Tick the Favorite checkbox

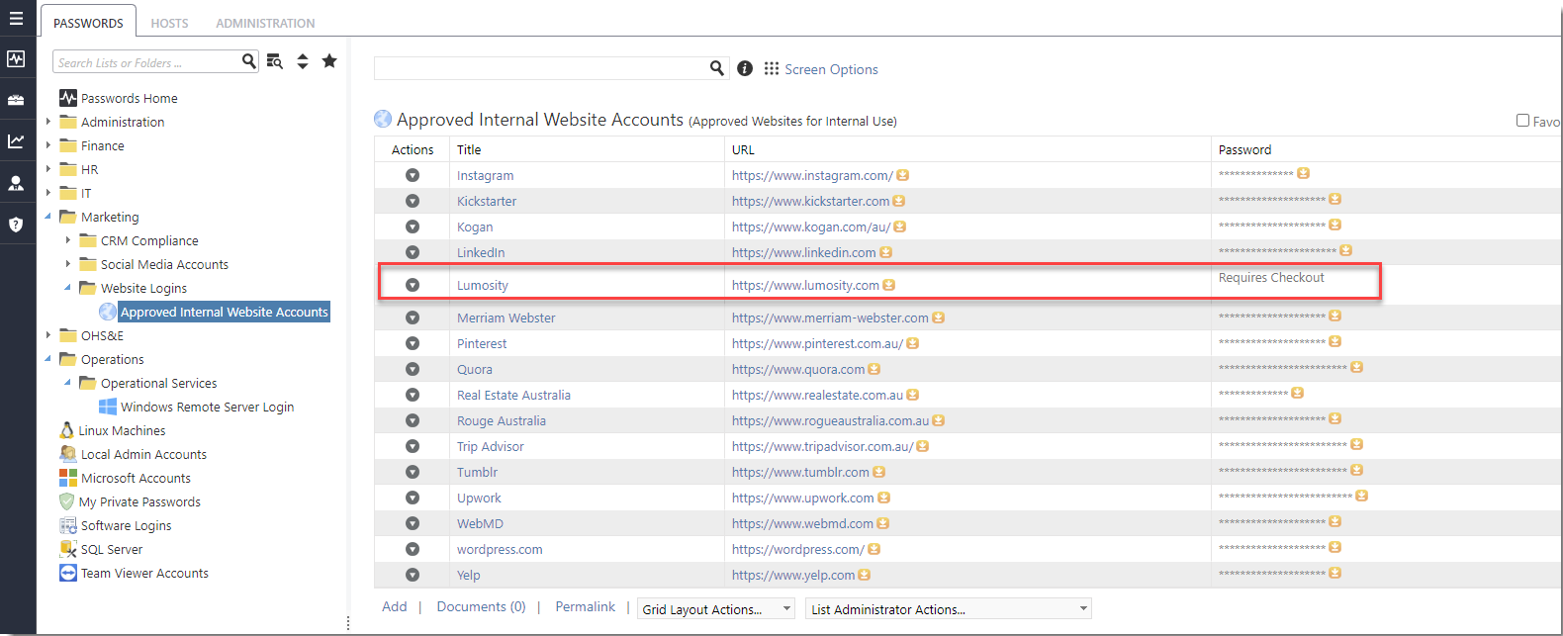[x=1522, y=121]
